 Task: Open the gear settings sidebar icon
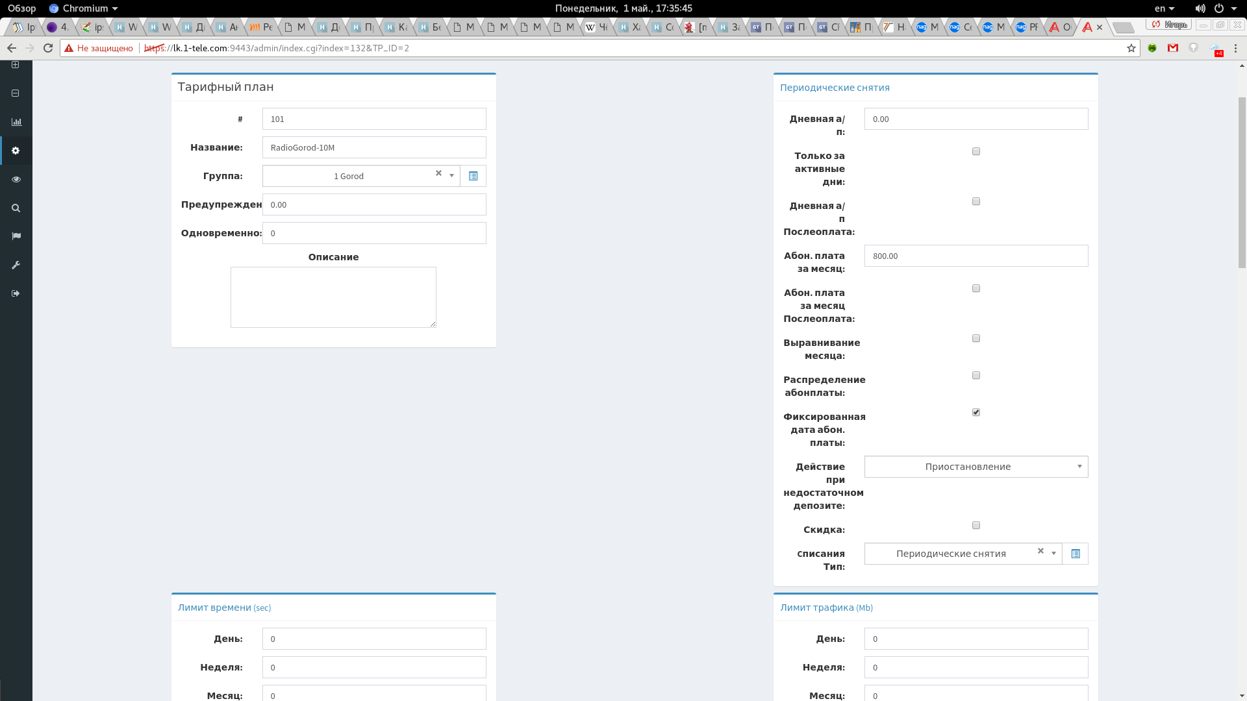click(16, 151)
